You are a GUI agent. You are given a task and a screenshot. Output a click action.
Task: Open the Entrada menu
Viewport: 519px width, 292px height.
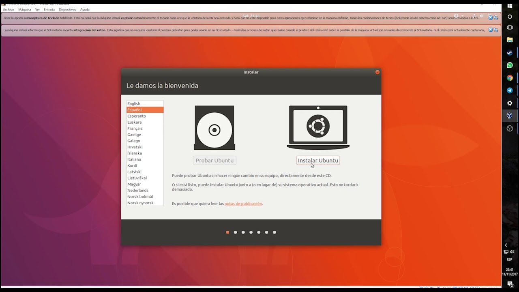coord(49,9)
